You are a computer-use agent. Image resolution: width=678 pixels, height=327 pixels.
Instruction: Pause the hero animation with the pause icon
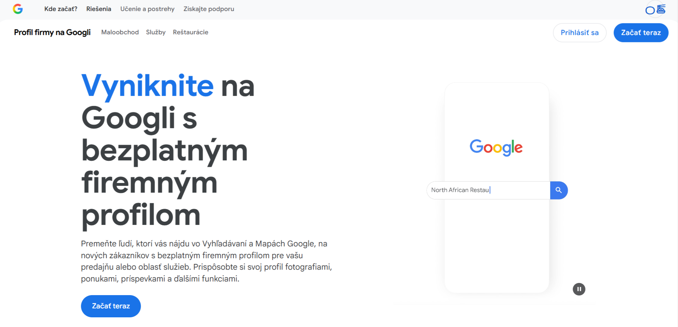point(579,289)
